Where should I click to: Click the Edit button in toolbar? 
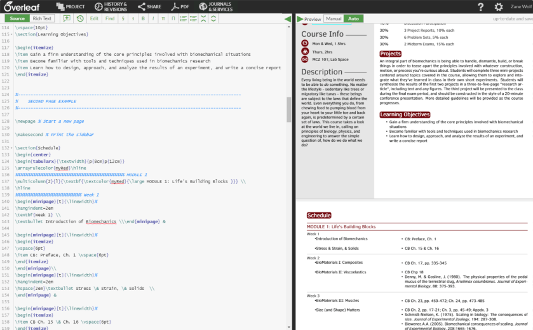tap(94, 18)
